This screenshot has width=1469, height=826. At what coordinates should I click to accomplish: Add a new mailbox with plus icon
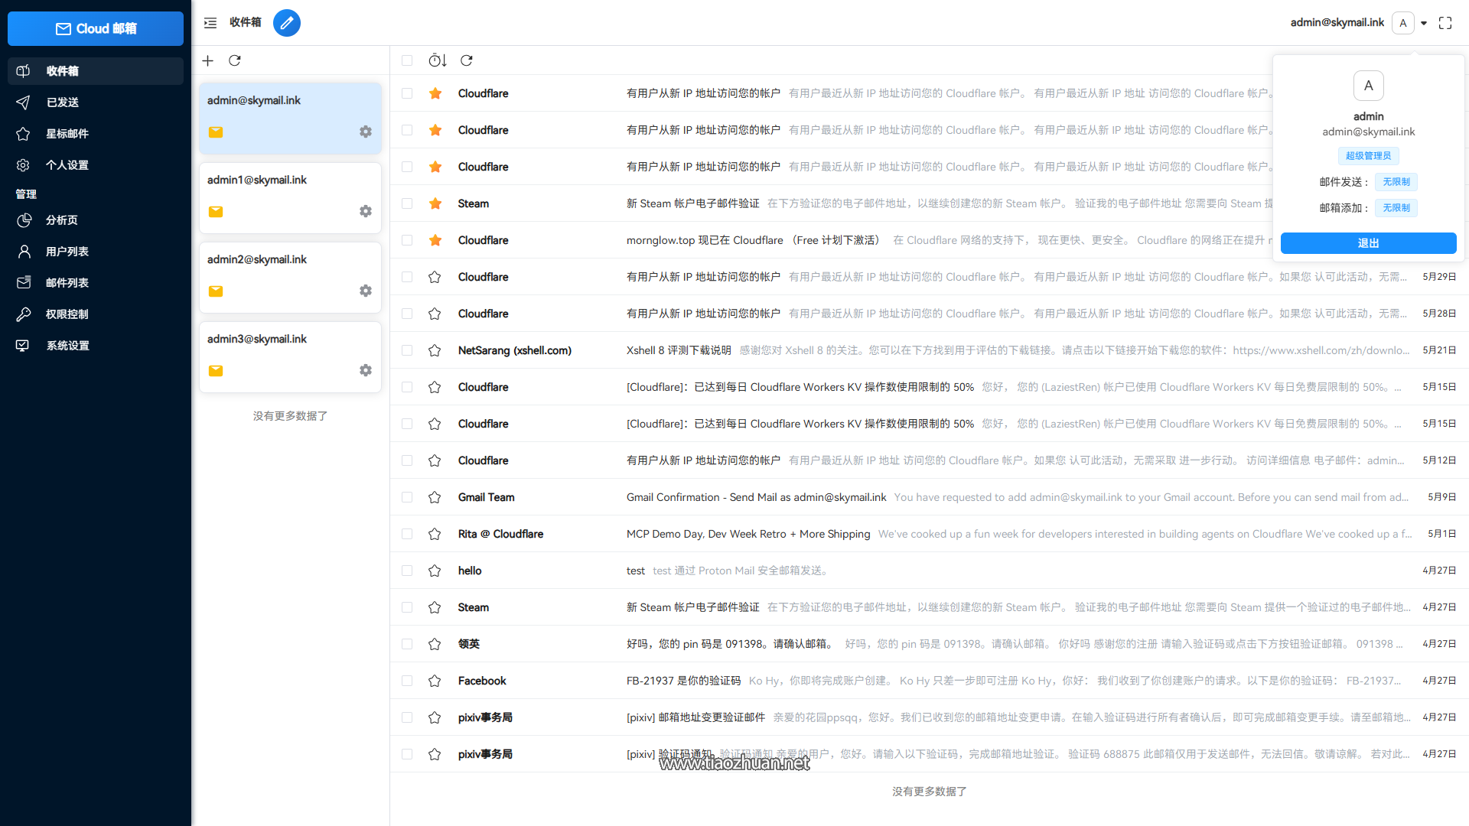[x=207, y=60]
